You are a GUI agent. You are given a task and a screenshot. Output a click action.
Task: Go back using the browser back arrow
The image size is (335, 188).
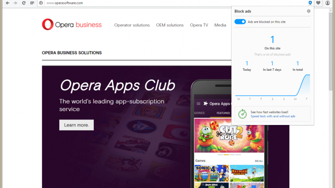tap(7, 3)
